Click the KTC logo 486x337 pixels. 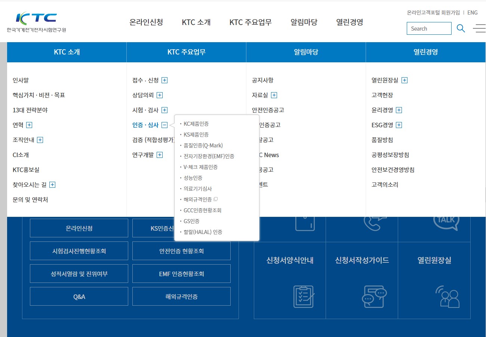click(x=36, y=22)
